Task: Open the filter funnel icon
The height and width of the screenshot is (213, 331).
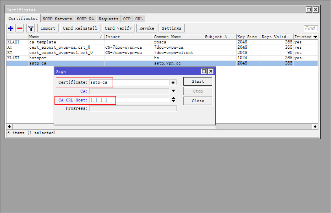Action: tap(30, 28)
